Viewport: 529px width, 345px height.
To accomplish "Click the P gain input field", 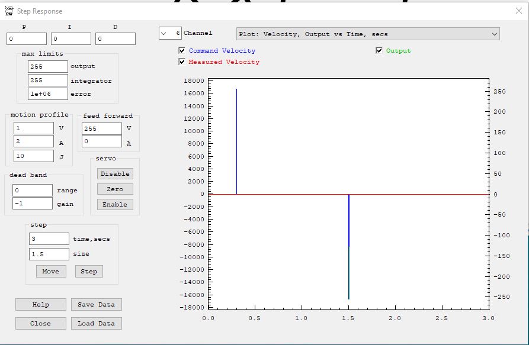I will (27, 39).
